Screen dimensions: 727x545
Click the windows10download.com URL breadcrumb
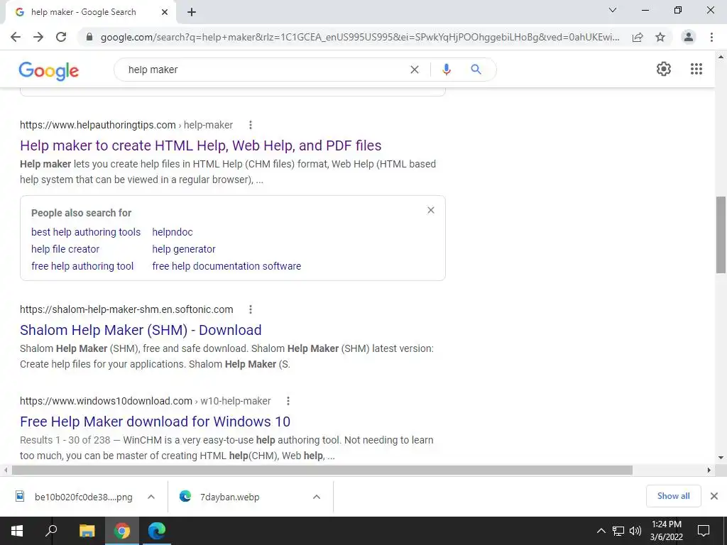[145, 402]
